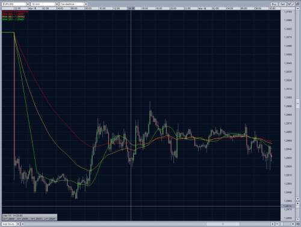
Task: Click the EUR/USD symbol field
Action: pyautogui.click(x=14, y=4)
